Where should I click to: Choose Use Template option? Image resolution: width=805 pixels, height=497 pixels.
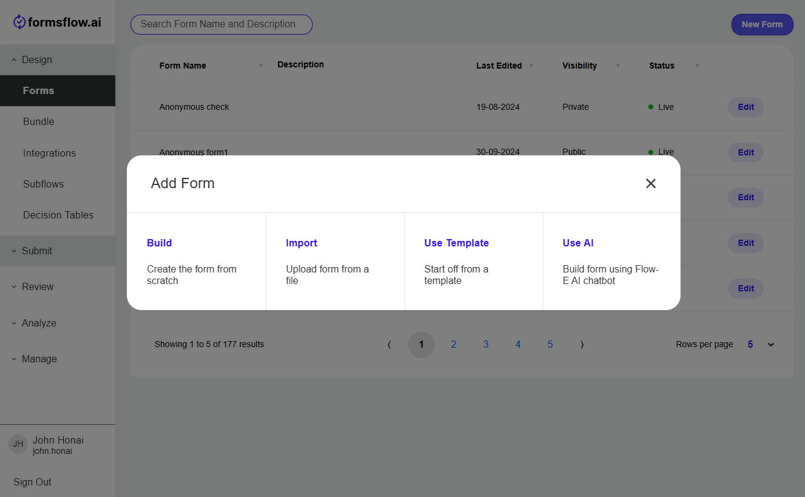click(474, 262)
